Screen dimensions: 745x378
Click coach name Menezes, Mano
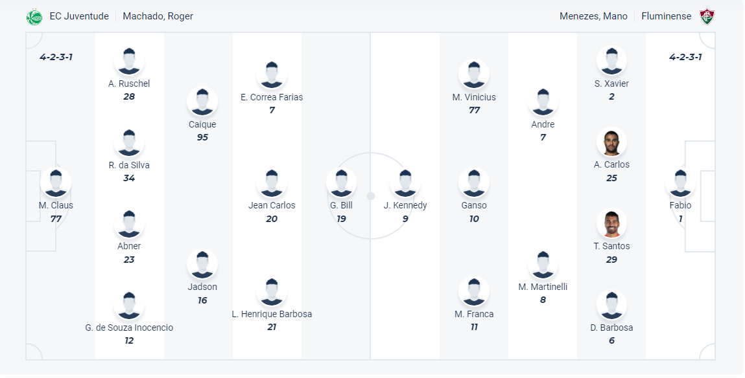click(x=593, y=16)
